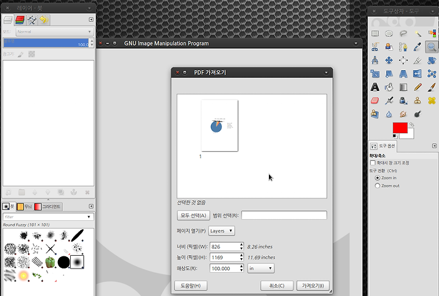
Task: Pick the Cage Transform tool
Action: coord(432,74)
